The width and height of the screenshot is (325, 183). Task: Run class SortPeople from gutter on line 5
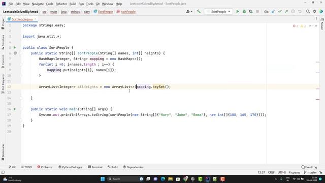click(x=15, y=47)
